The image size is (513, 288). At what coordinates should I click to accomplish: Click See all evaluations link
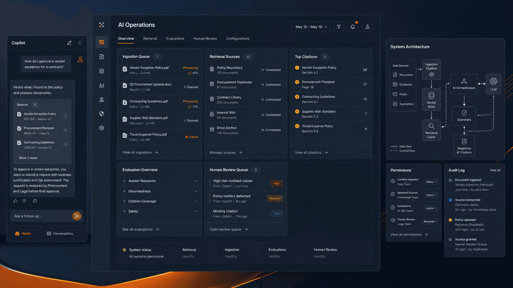pos(141,229)
